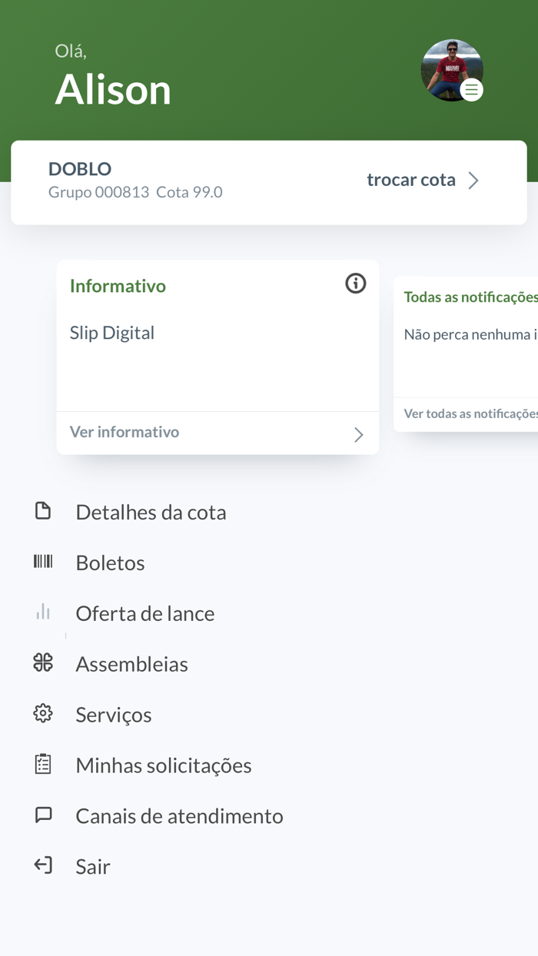Screen dimensions: 538x956
Task: Click the chevron arrow after trocar cota
Action: [x=474, y=180]
